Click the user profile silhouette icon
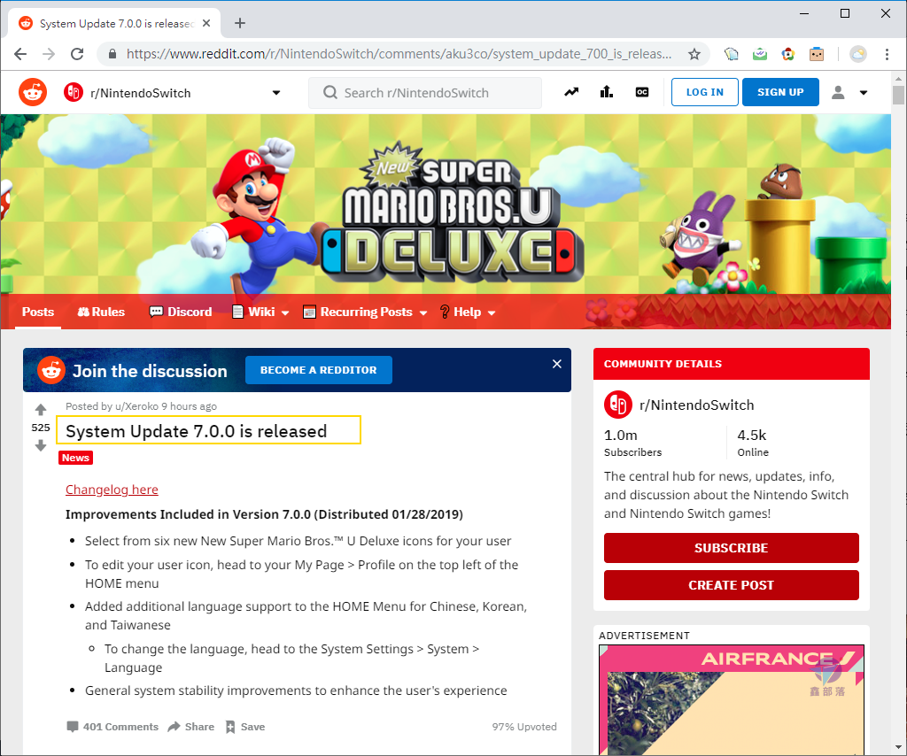 pos(838,92)
